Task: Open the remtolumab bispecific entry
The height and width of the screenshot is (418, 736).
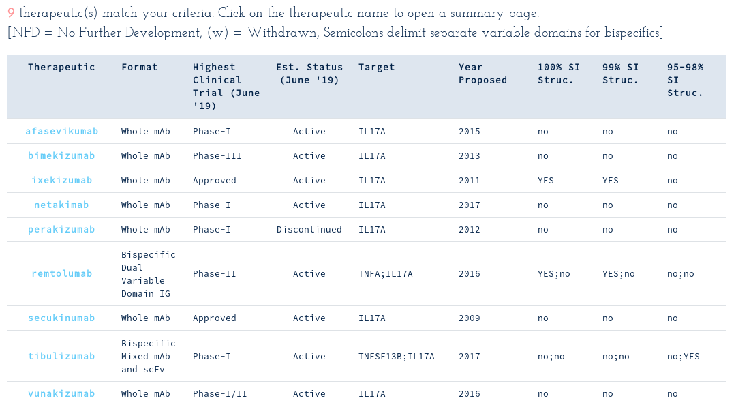Action: 61,274
